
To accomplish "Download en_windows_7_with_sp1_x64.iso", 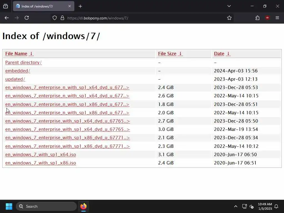I will (x=40, y=154).
